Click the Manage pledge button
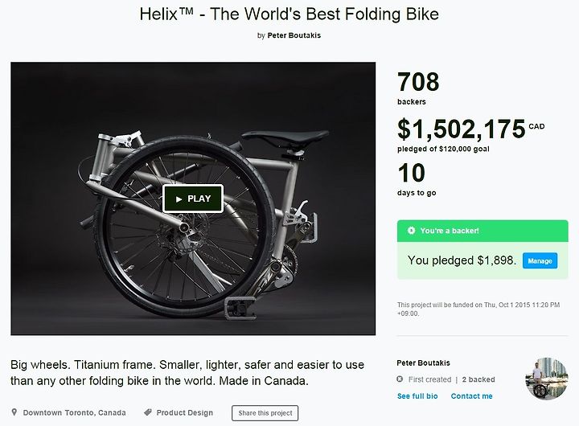This screenshot has height=426, width=579. click(x=540, y=261)
